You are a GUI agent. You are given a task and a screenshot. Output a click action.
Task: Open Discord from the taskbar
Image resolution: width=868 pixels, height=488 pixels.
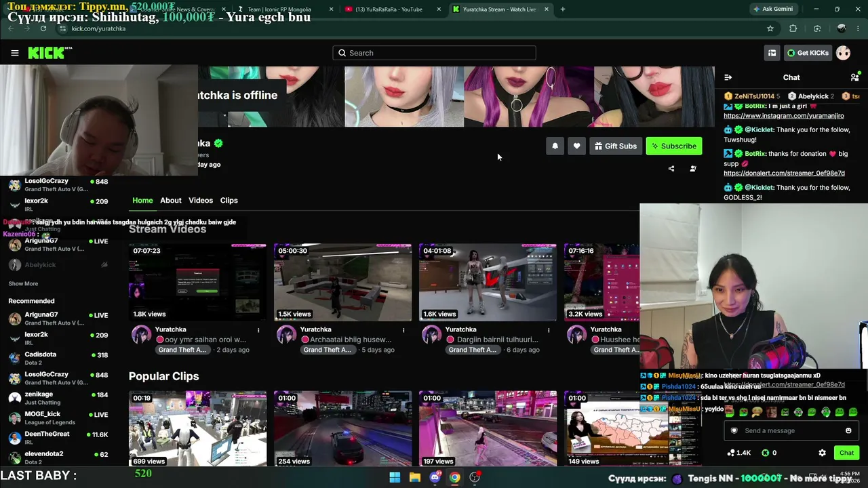tap(435, 477)
